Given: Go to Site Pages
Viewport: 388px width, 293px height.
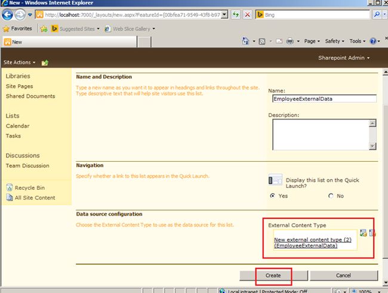Looking at the screenshot, I should pos(19,86).
